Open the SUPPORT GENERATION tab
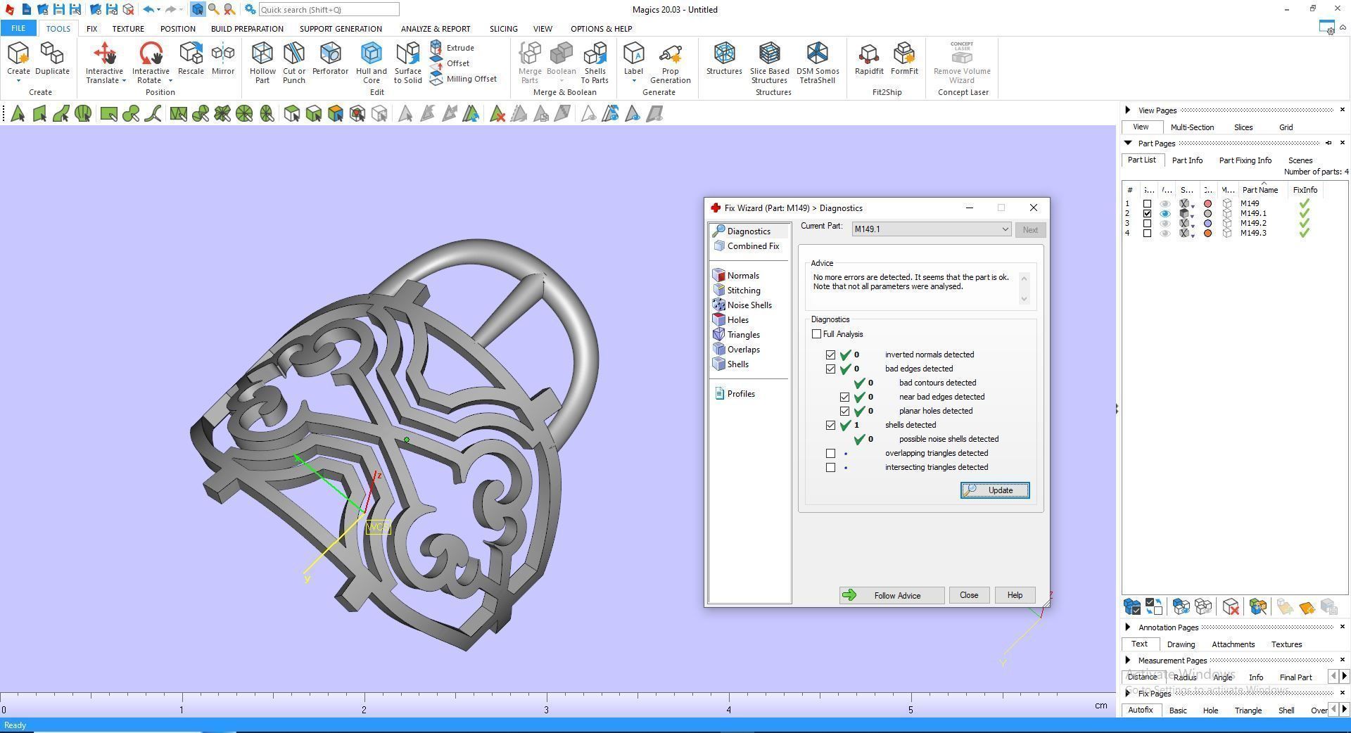 point(341,29)
